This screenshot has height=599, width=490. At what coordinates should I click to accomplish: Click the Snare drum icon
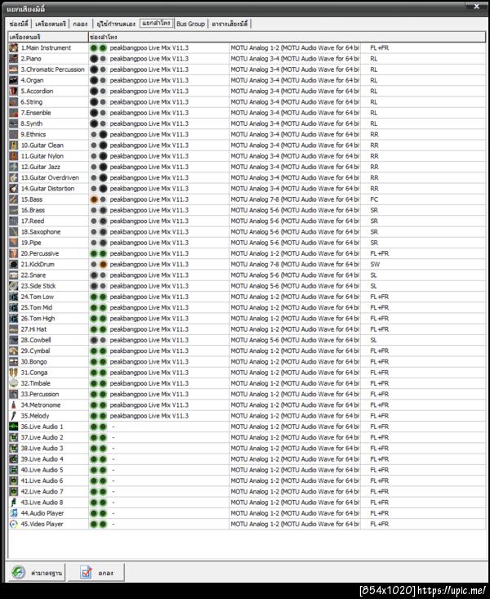pos(13,275)
